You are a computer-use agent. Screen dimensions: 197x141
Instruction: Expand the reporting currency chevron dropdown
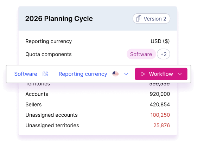pos(126,74)
